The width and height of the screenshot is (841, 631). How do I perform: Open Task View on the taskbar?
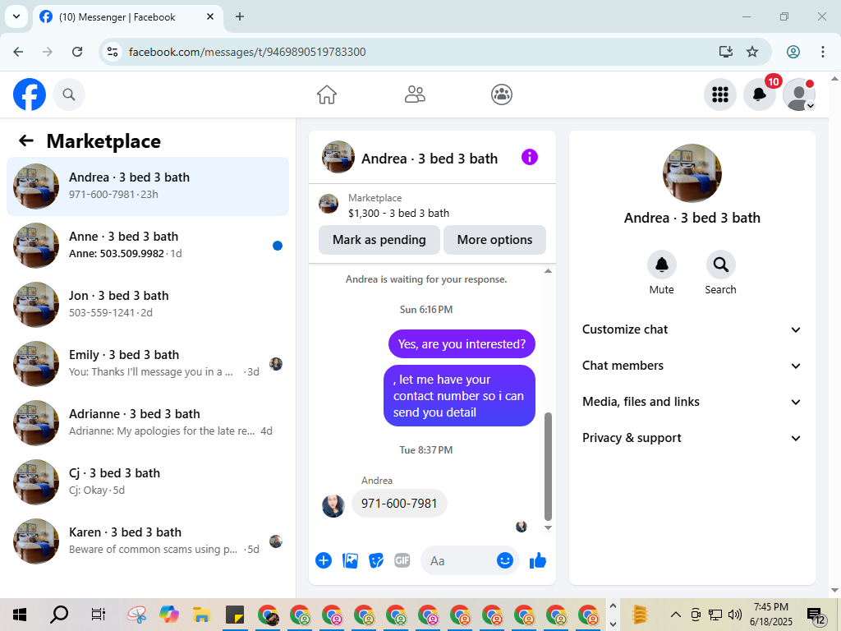(99, 615)
